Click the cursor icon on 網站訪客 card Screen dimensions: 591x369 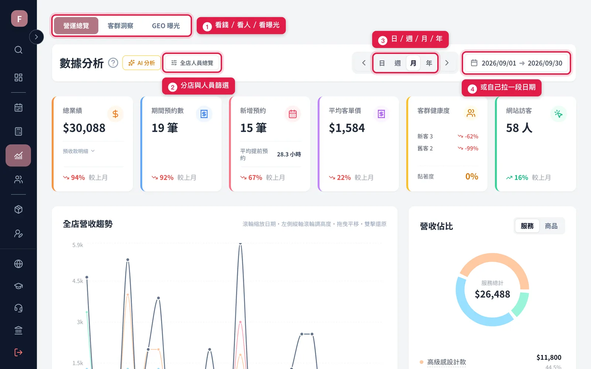click(558, 114)
